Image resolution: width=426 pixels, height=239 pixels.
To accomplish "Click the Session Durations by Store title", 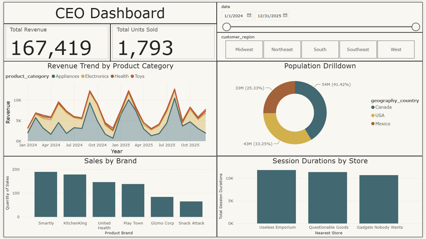I will point(320,161).
